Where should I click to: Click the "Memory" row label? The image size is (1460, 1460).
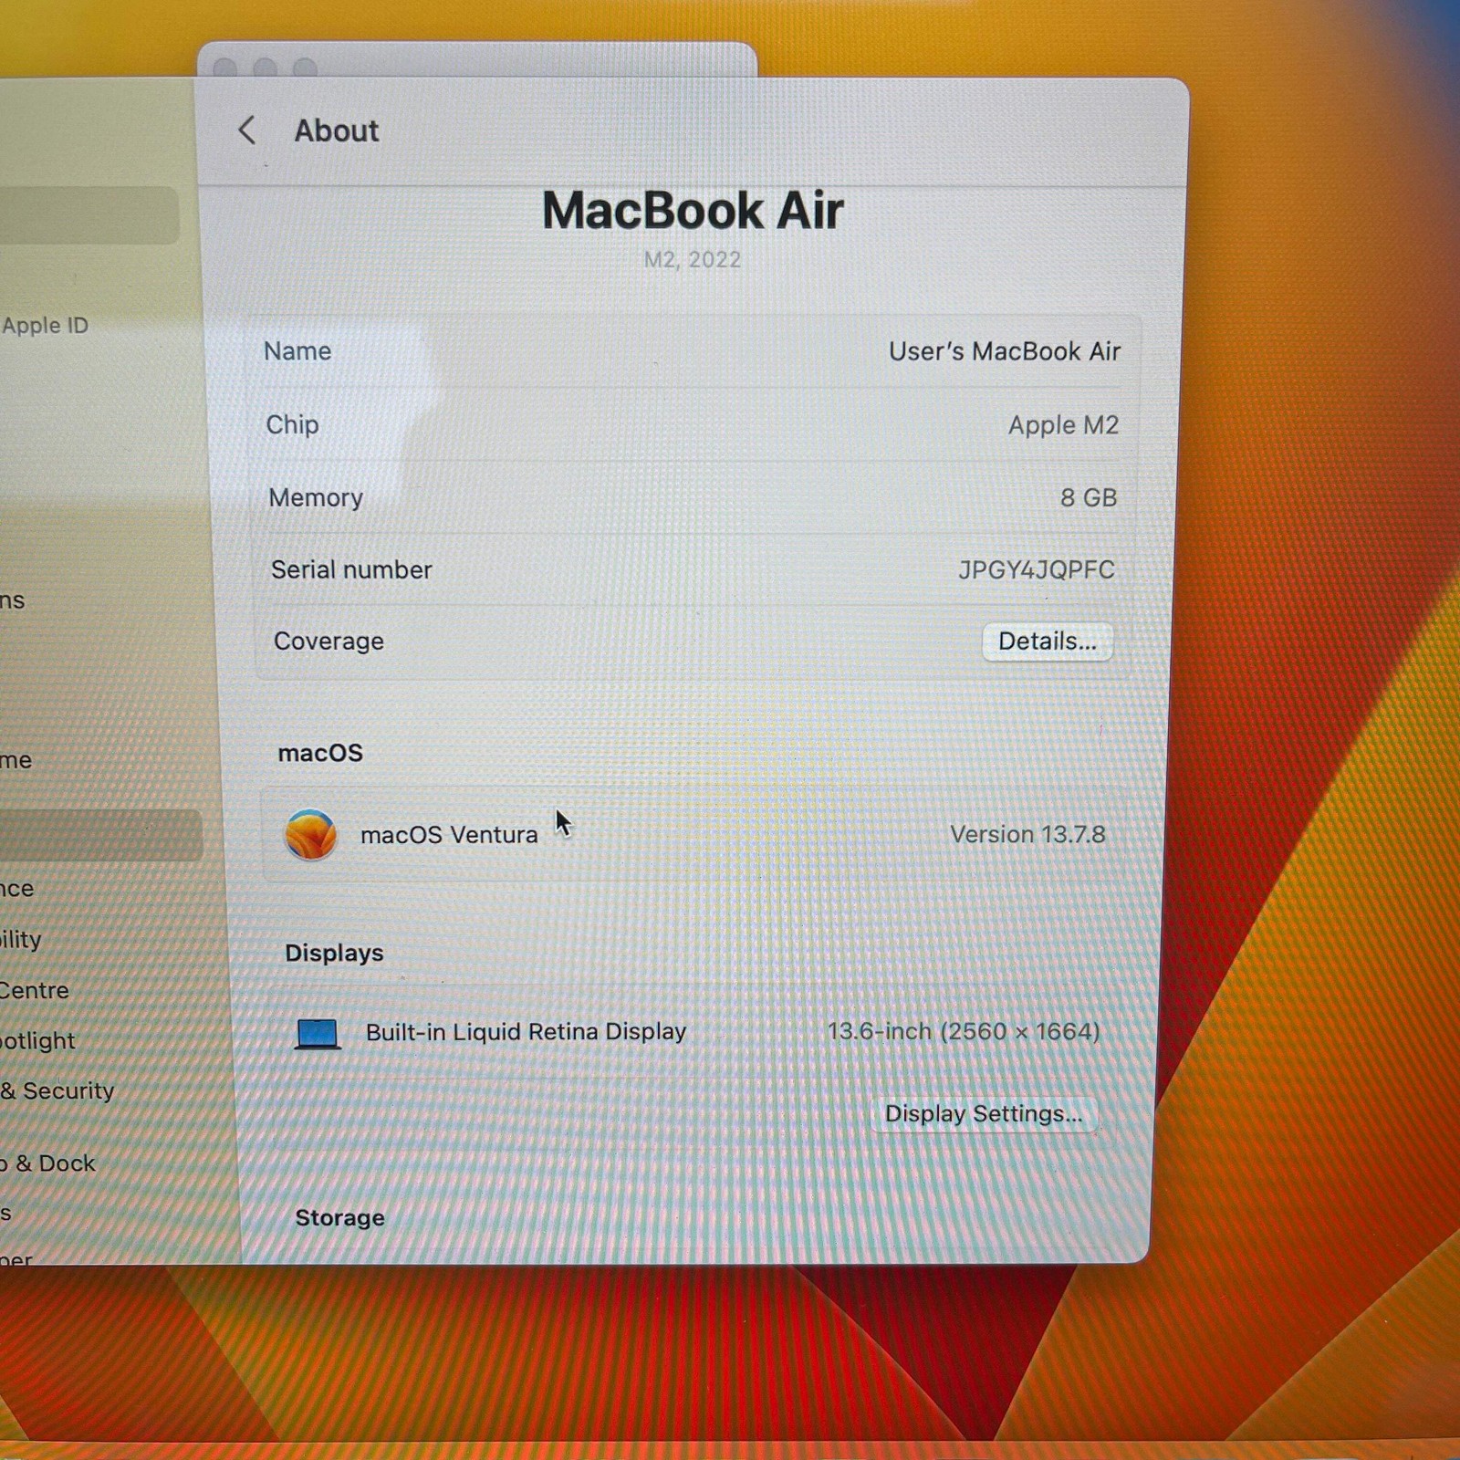point(316,497)
